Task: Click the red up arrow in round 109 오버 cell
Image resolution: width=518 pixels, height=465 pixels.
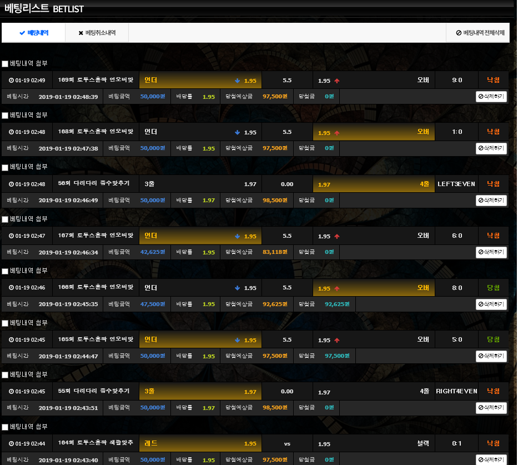Action: pos(337,81)
